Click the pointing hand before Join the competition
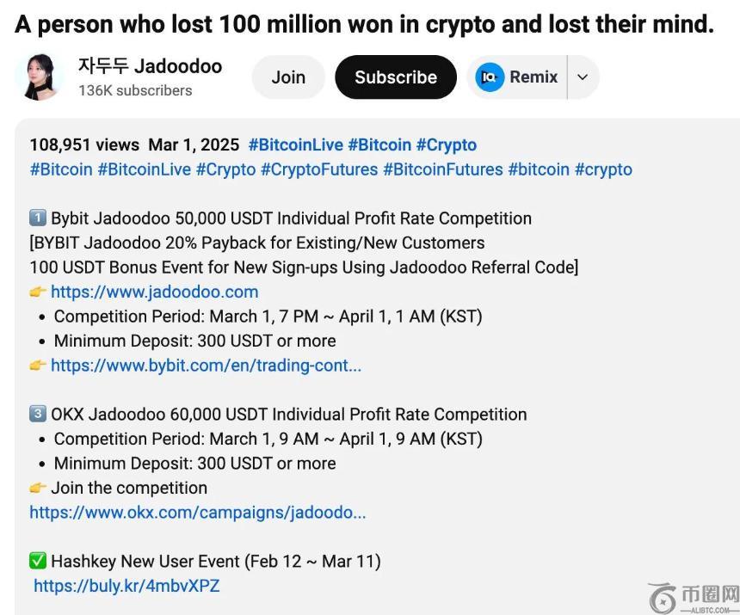The width and height of the screenshot is (740, 615). [x=38, y=488]
